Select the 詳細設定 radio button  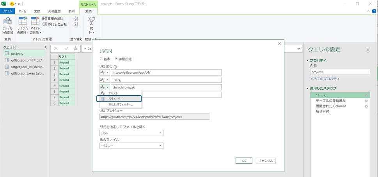pos(116,59)
